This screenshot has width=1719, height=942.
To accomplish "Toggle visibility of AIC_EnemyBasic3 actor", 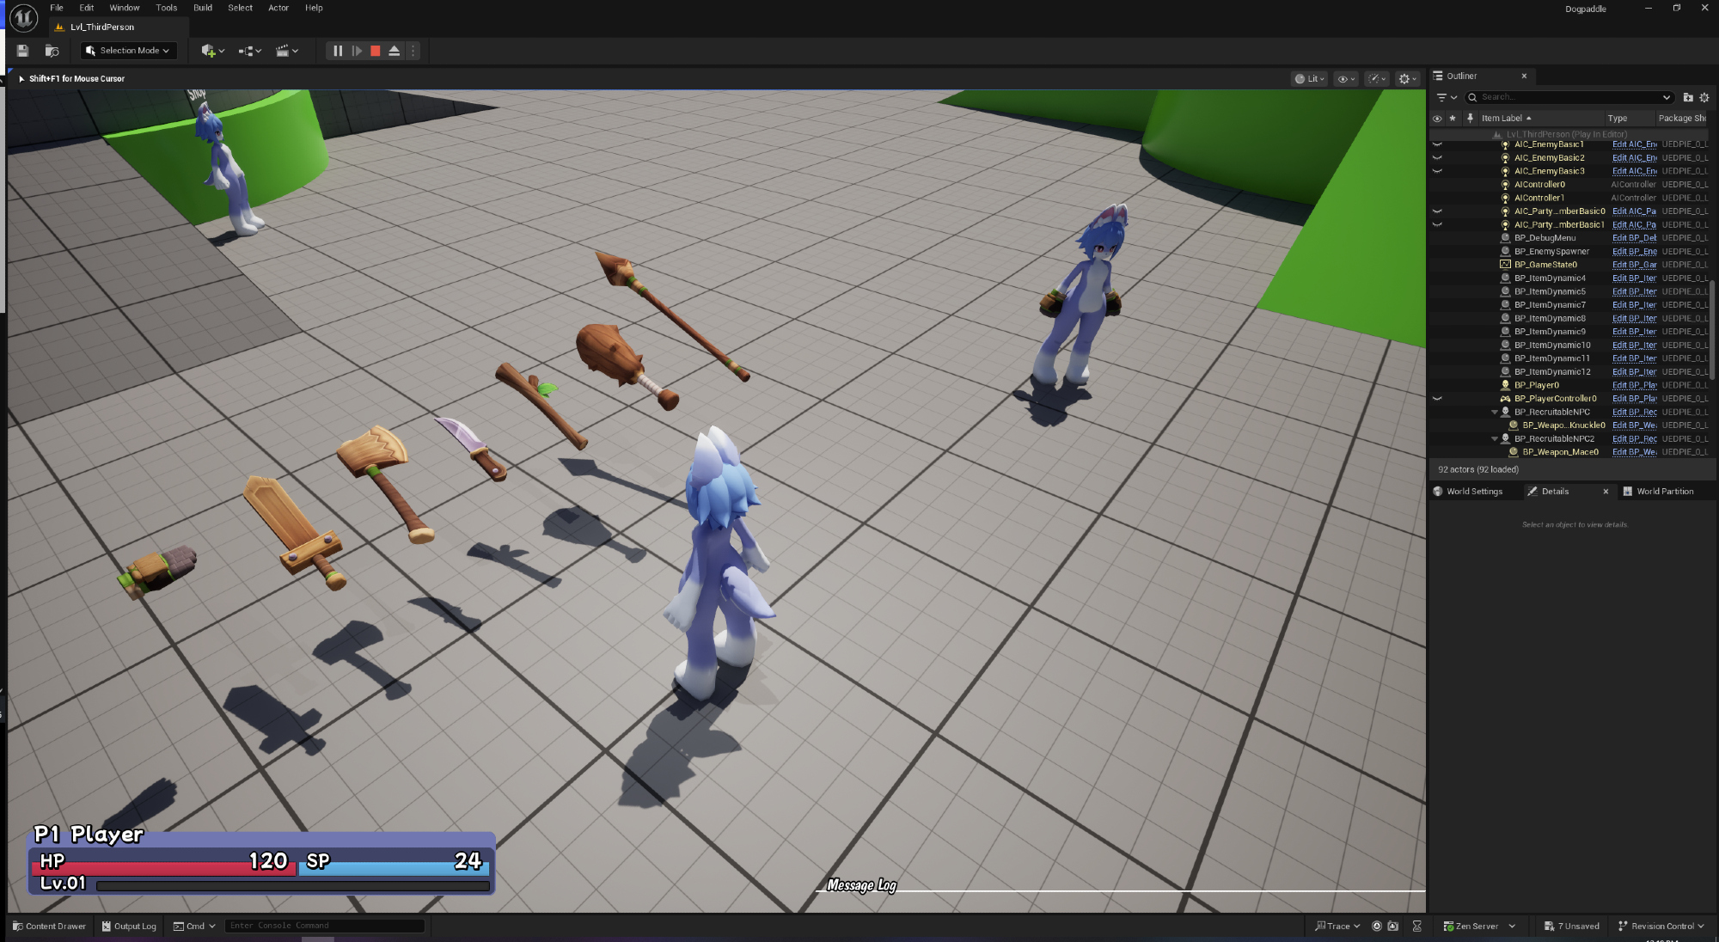I will pos(1437,171).
